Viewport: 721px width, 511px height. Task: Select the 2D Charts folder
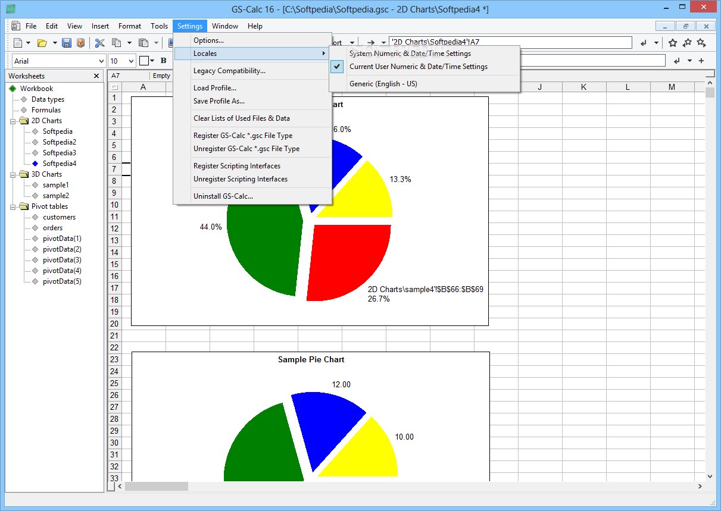pyautogui.click(x=46, y=121)
